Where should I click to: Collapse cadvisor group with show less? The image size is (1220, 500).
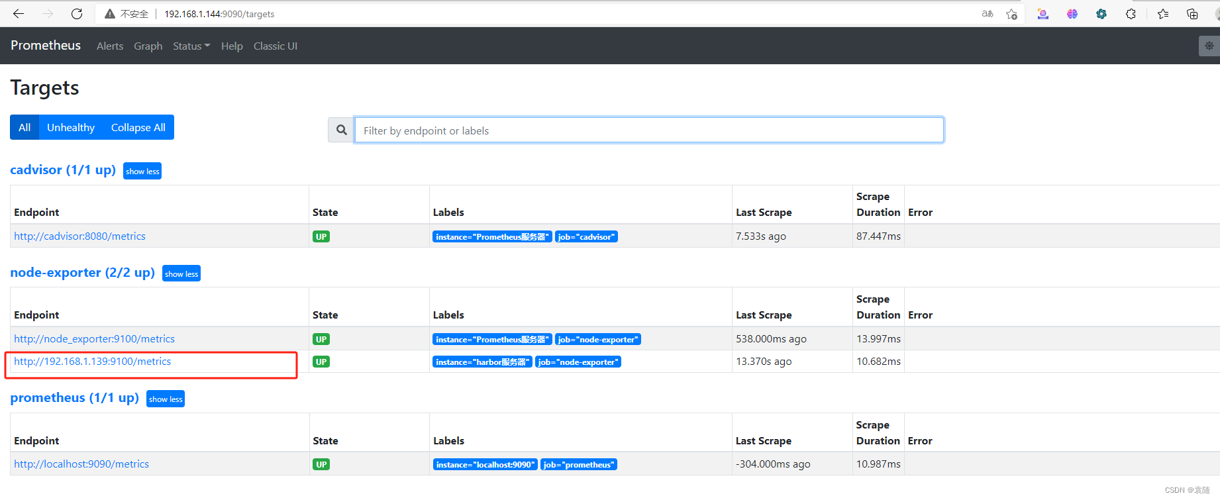[x=142, y=171]
